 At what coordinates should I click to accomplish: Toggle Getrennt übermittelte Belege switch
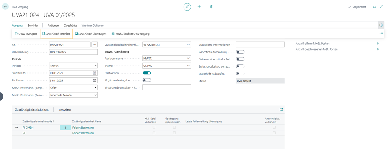[x=240, y=59]
